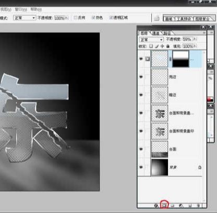Select the top layer's transparent thumbnail
Viewport: 217px width, 213px height.
160,59
